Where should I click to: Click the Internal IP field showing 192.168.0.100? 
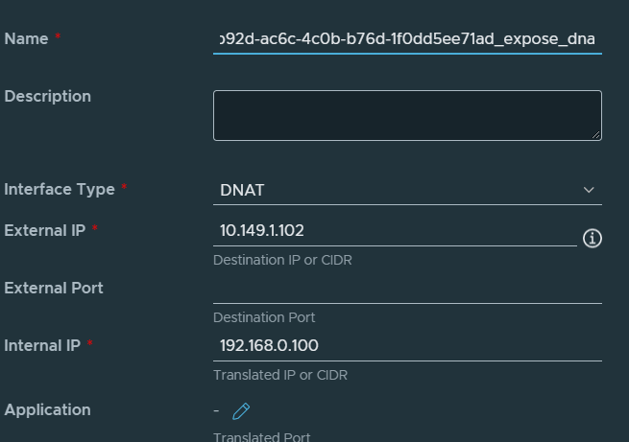407,346
